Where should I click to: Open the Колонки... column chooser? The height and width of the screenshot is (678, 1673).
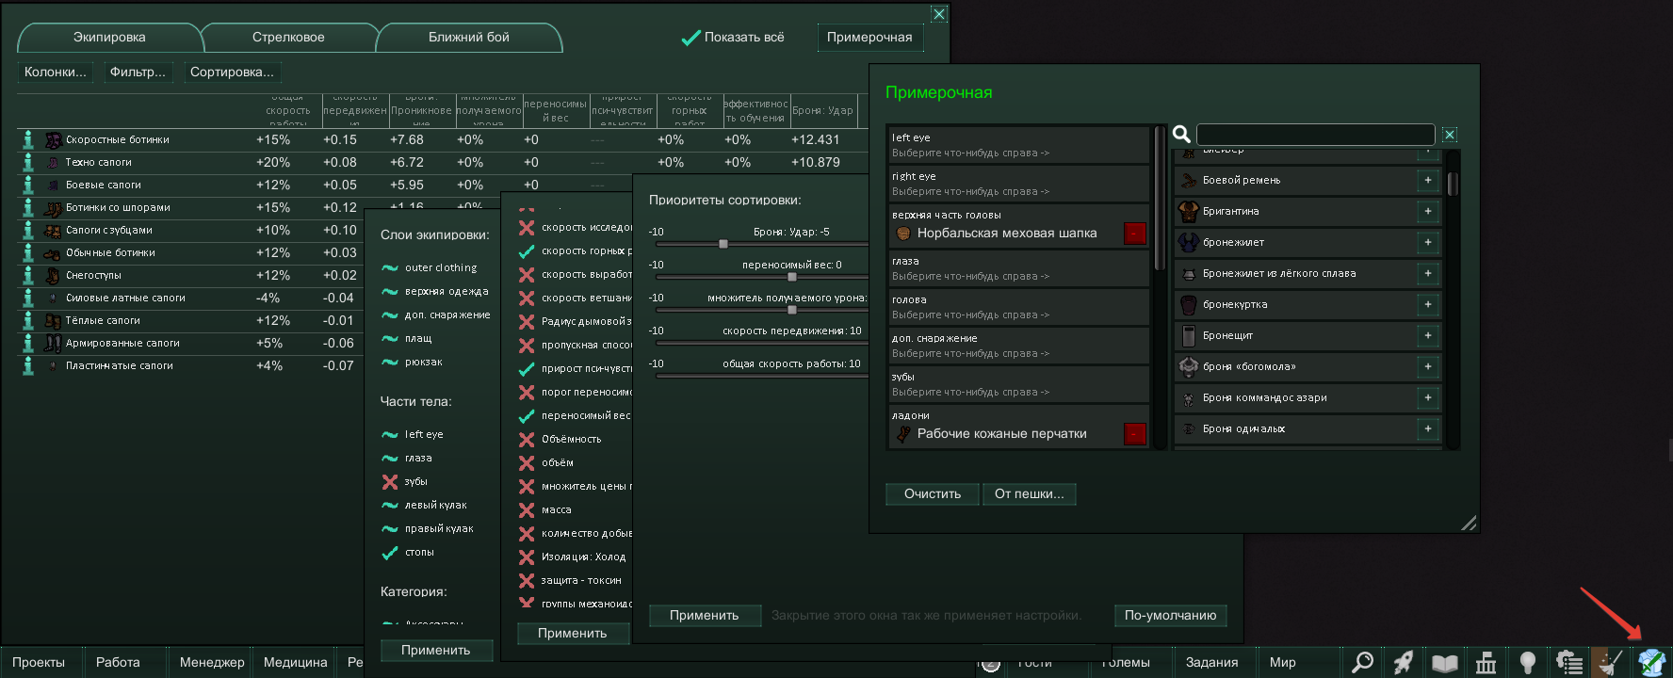click(56, 72)
